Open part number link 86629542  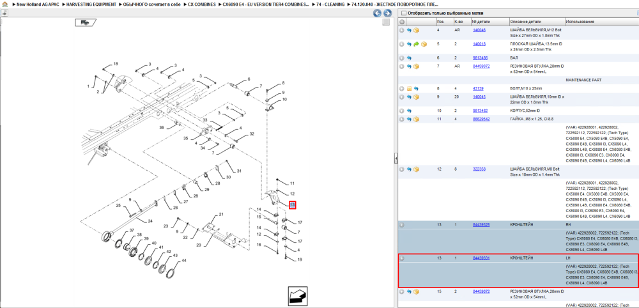[481, 119]
